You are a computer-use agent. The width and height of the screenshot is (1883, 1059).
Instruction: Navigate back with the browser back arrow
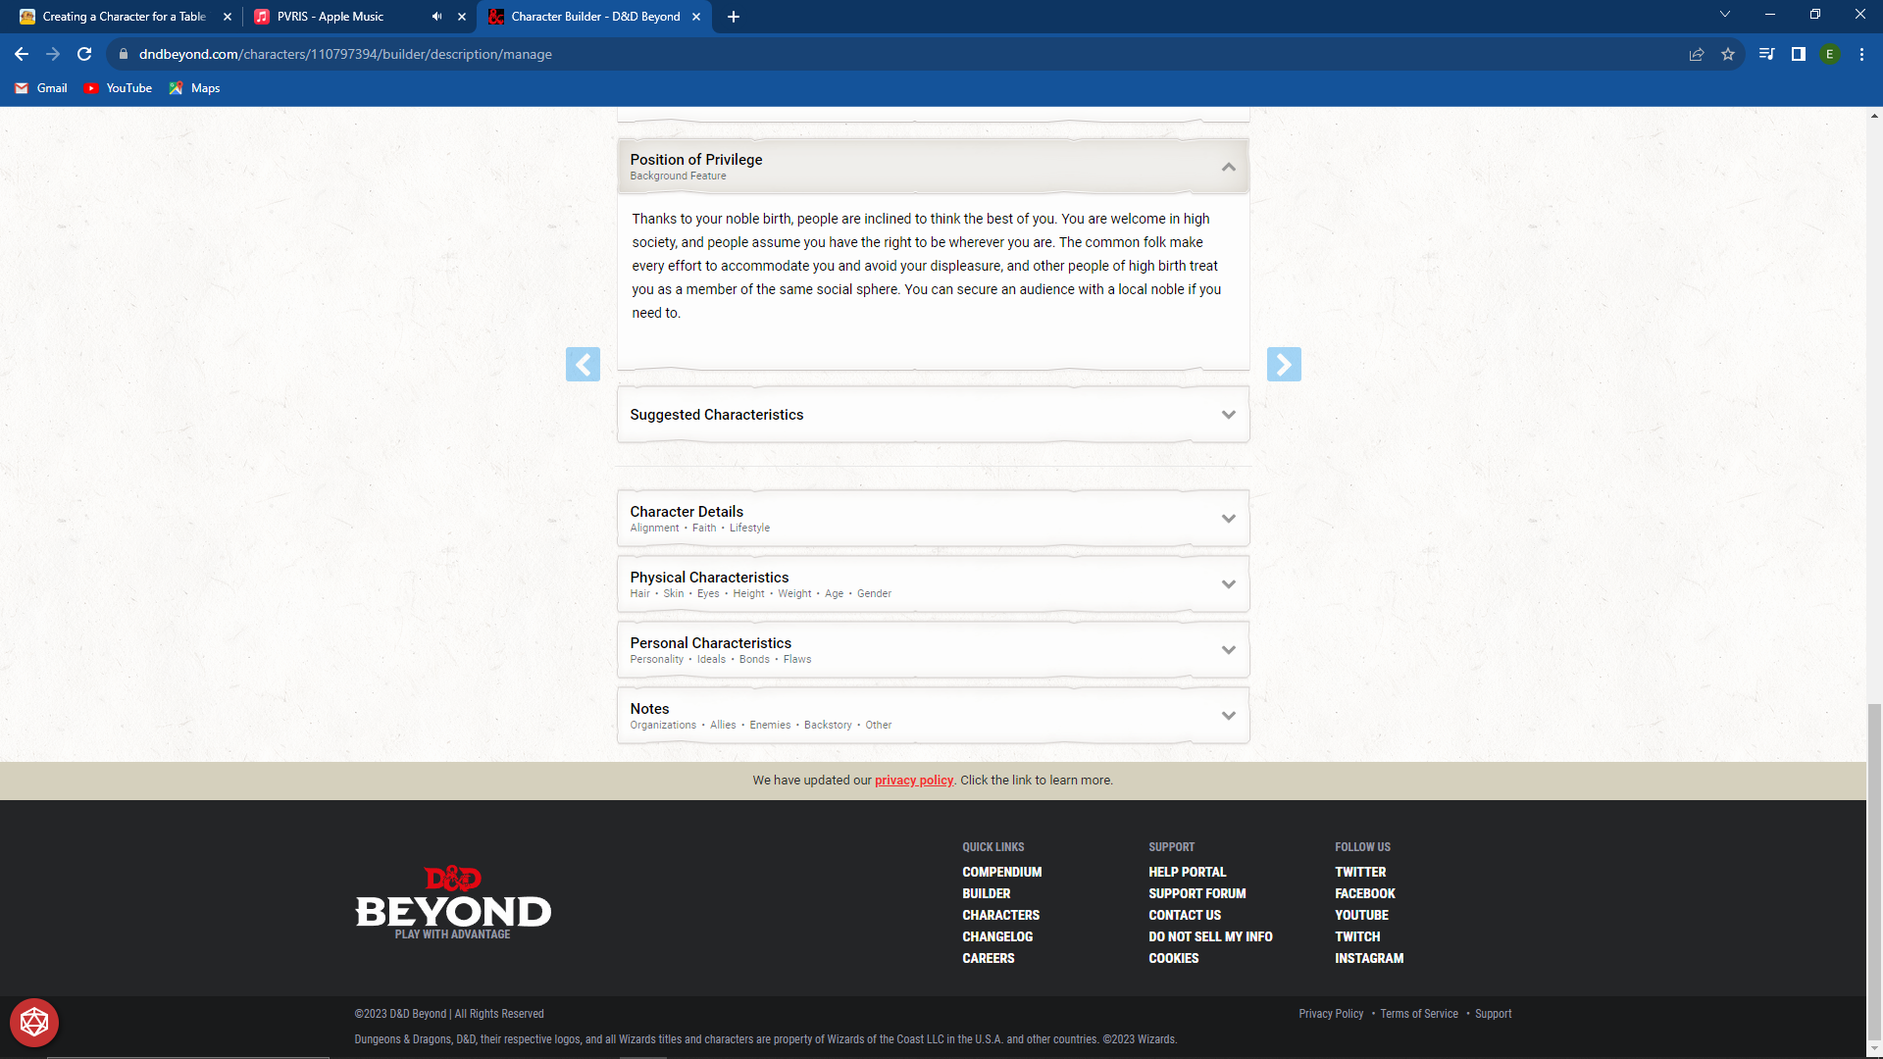[x=21, y=54]
